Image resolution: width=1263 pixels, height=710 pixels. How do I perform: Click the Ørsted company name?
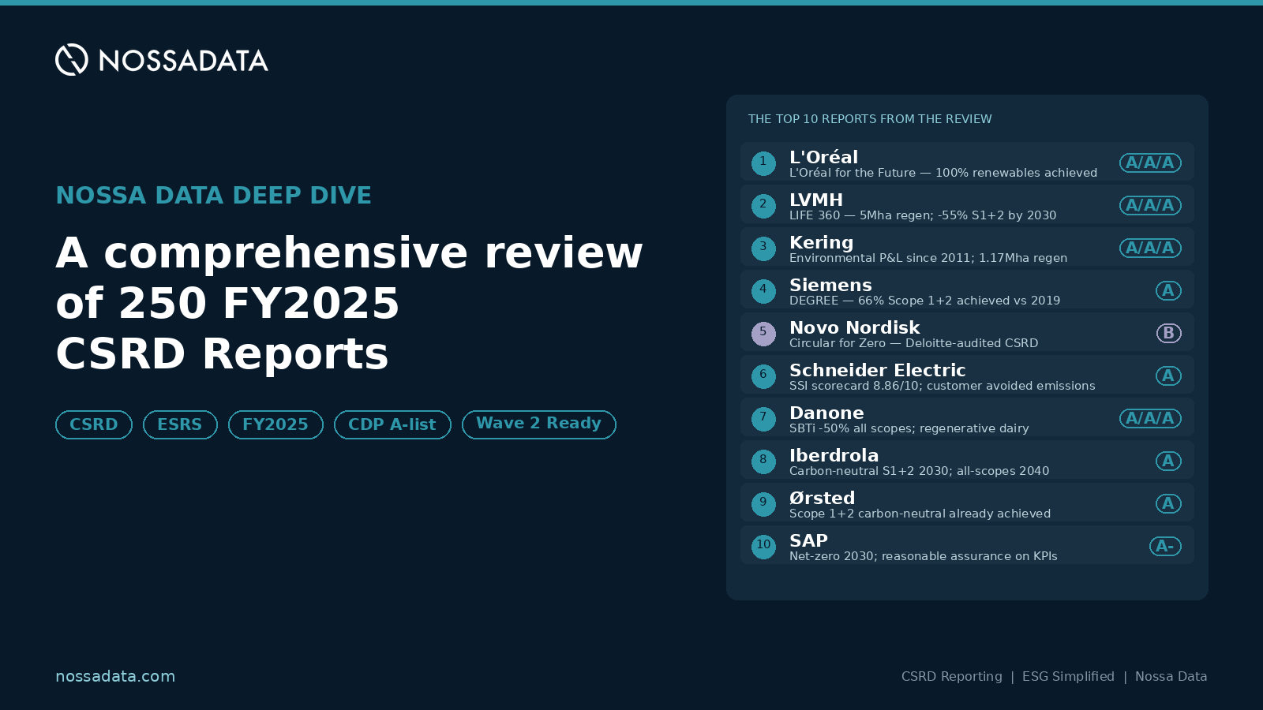[823, 498]
